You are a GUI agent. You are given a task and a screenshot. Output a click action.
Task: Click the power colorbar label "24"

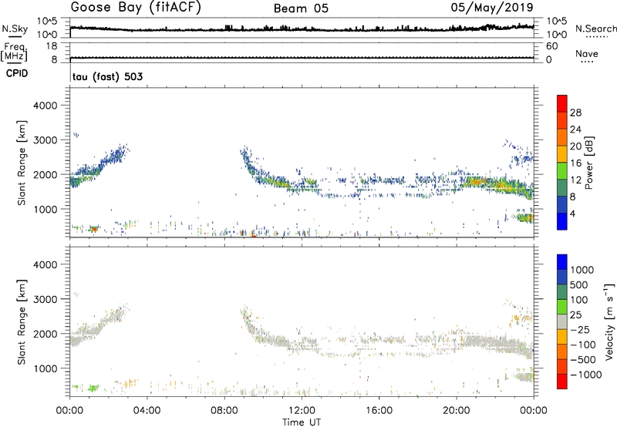click(x=575, y=129)
